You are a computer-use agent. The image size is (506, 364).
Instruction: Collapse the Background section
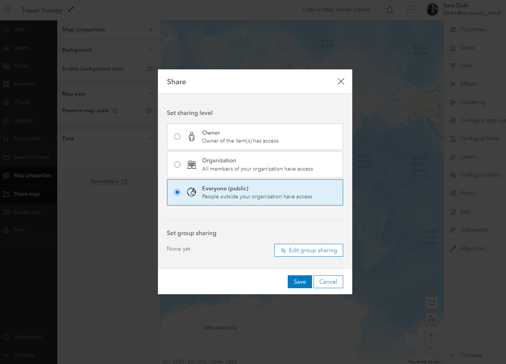(151, 50)
